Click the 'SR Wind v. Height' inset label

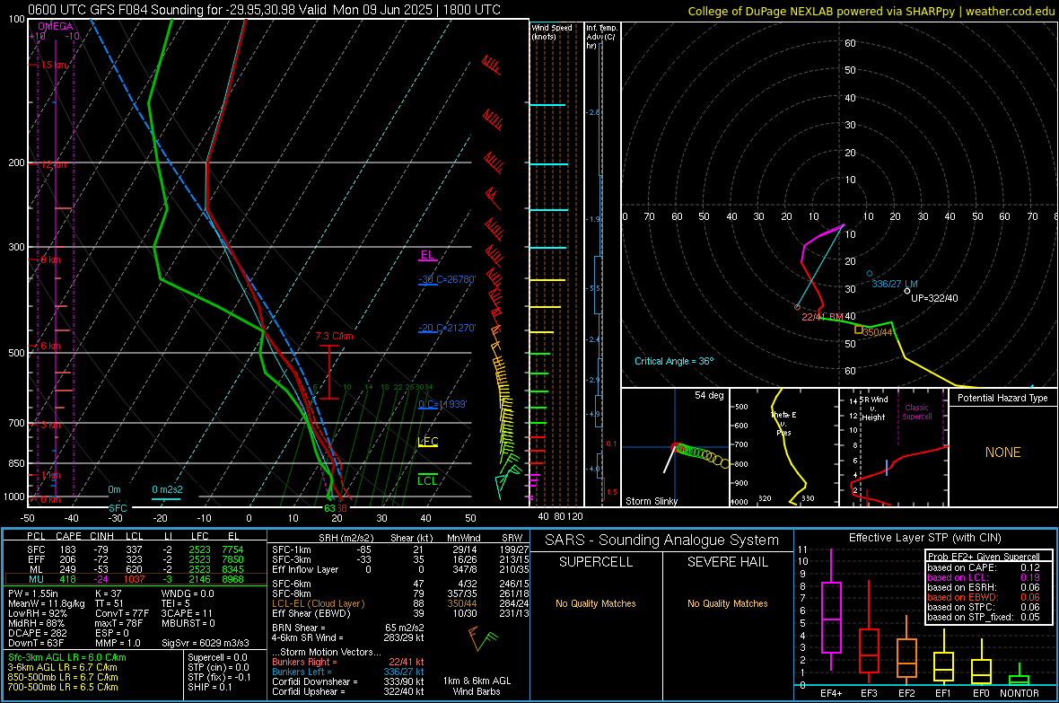[x=874, y=409]
